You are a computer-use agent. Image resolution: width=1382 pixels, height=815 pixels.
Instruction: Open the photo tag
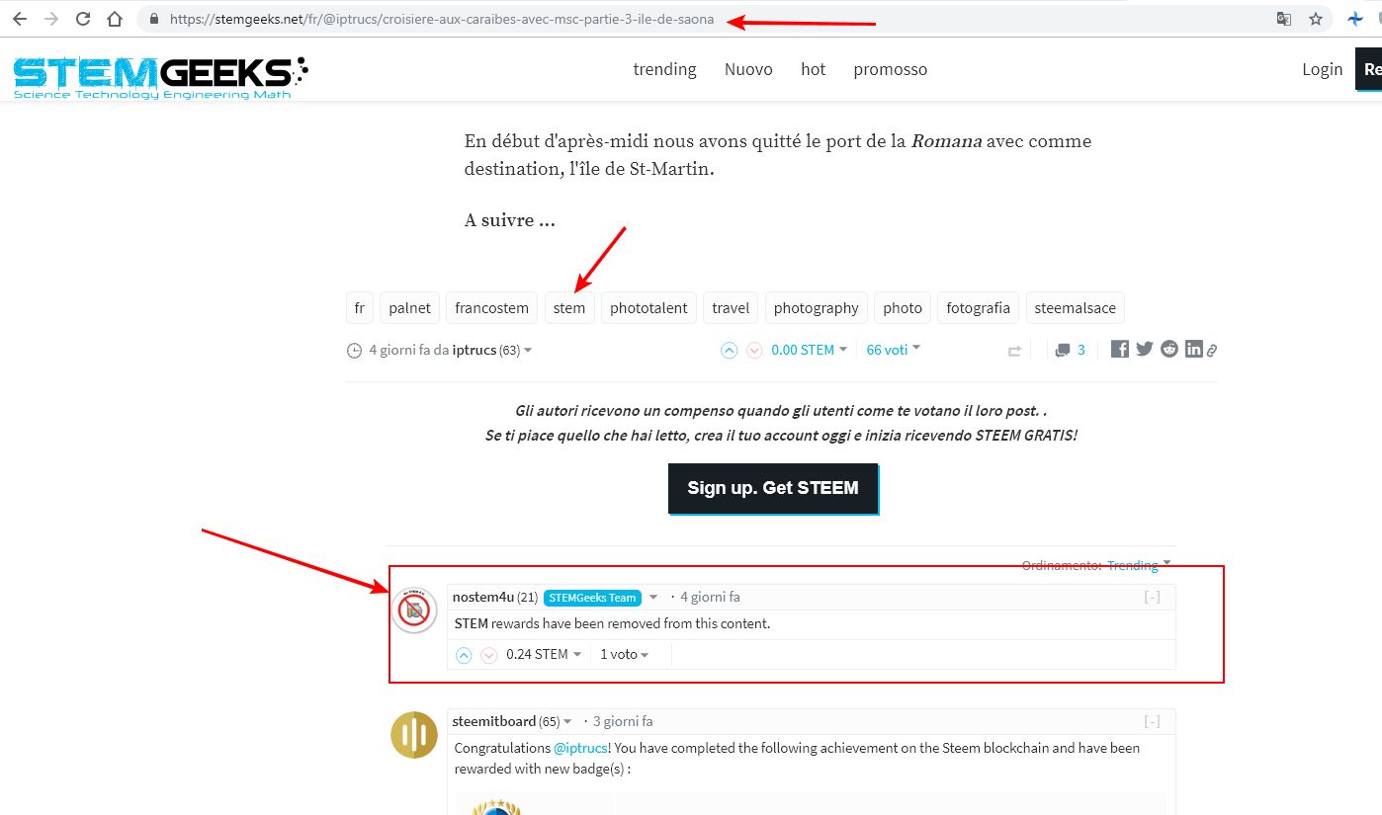click(903, 308)
